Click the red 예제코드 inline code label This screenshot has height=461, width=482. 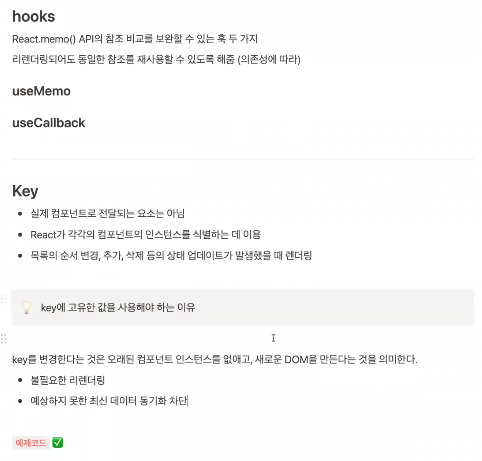point(31,443)
